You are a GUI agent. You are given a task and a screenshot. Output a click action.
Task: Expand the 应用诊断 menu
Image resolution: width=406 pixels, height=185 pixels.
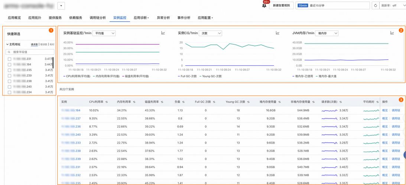pos(141,18)
